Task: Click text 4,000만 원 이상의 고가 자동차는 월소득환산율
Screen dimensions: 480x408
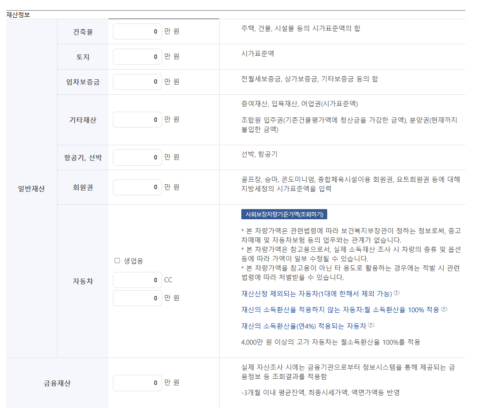Action: [331, 342]
